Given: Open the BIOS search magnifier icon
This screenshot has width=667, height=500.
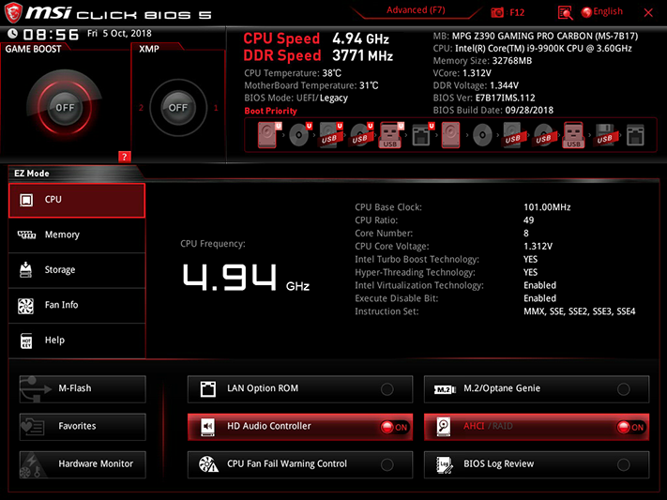Looking at the screenshot, I should click(565, 13).
